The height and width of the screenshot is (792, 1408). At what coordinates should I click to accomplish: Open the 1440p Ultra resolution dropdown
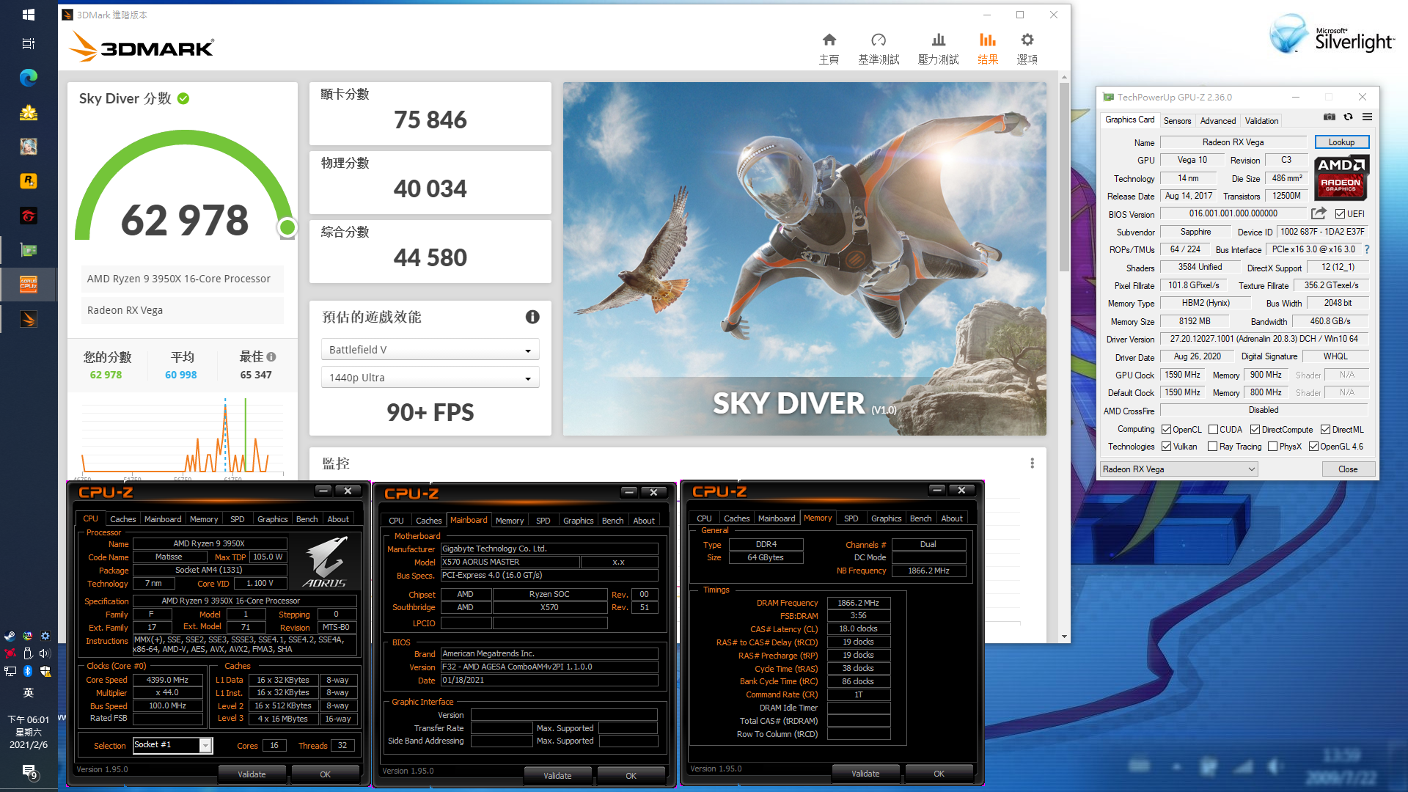[x=430, y=378]
